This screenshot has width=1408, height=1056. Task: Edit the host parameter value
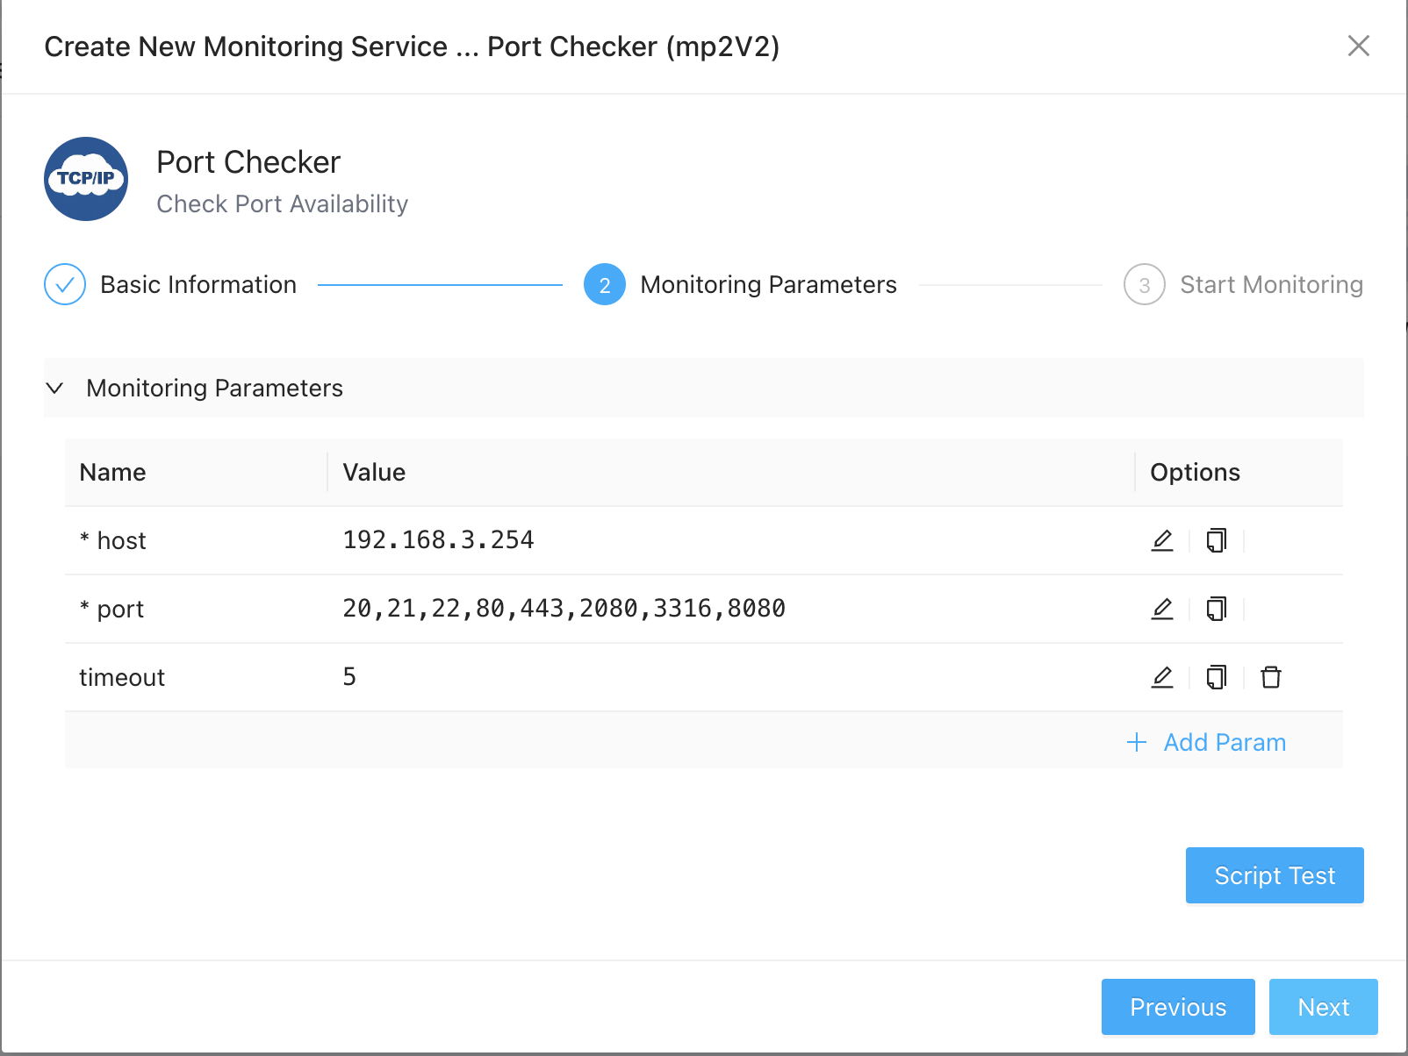coord(1161,540)
